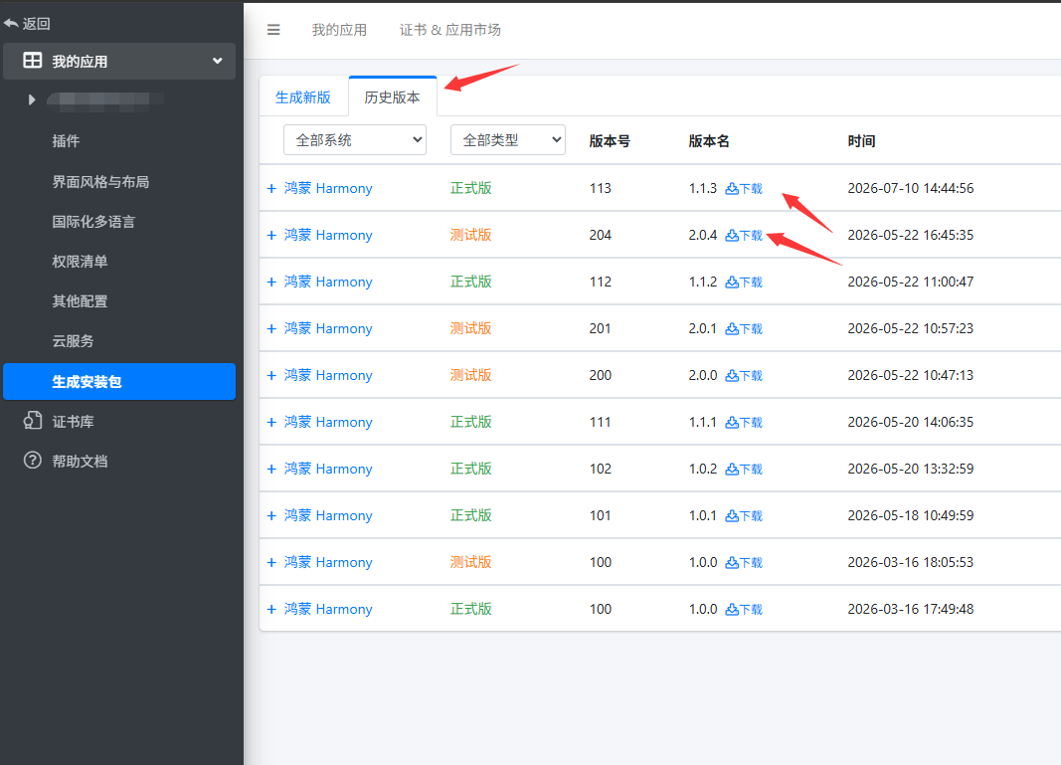Image resolution: width=1061 pixels, height=765 pixels.
Task: Click the 版本号 column header
Action: click(x=610, y=141)
